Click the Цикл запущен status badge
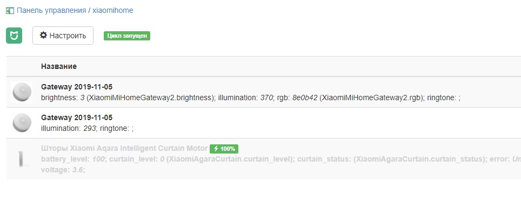 pyautogui.click(x=126, y=36)
